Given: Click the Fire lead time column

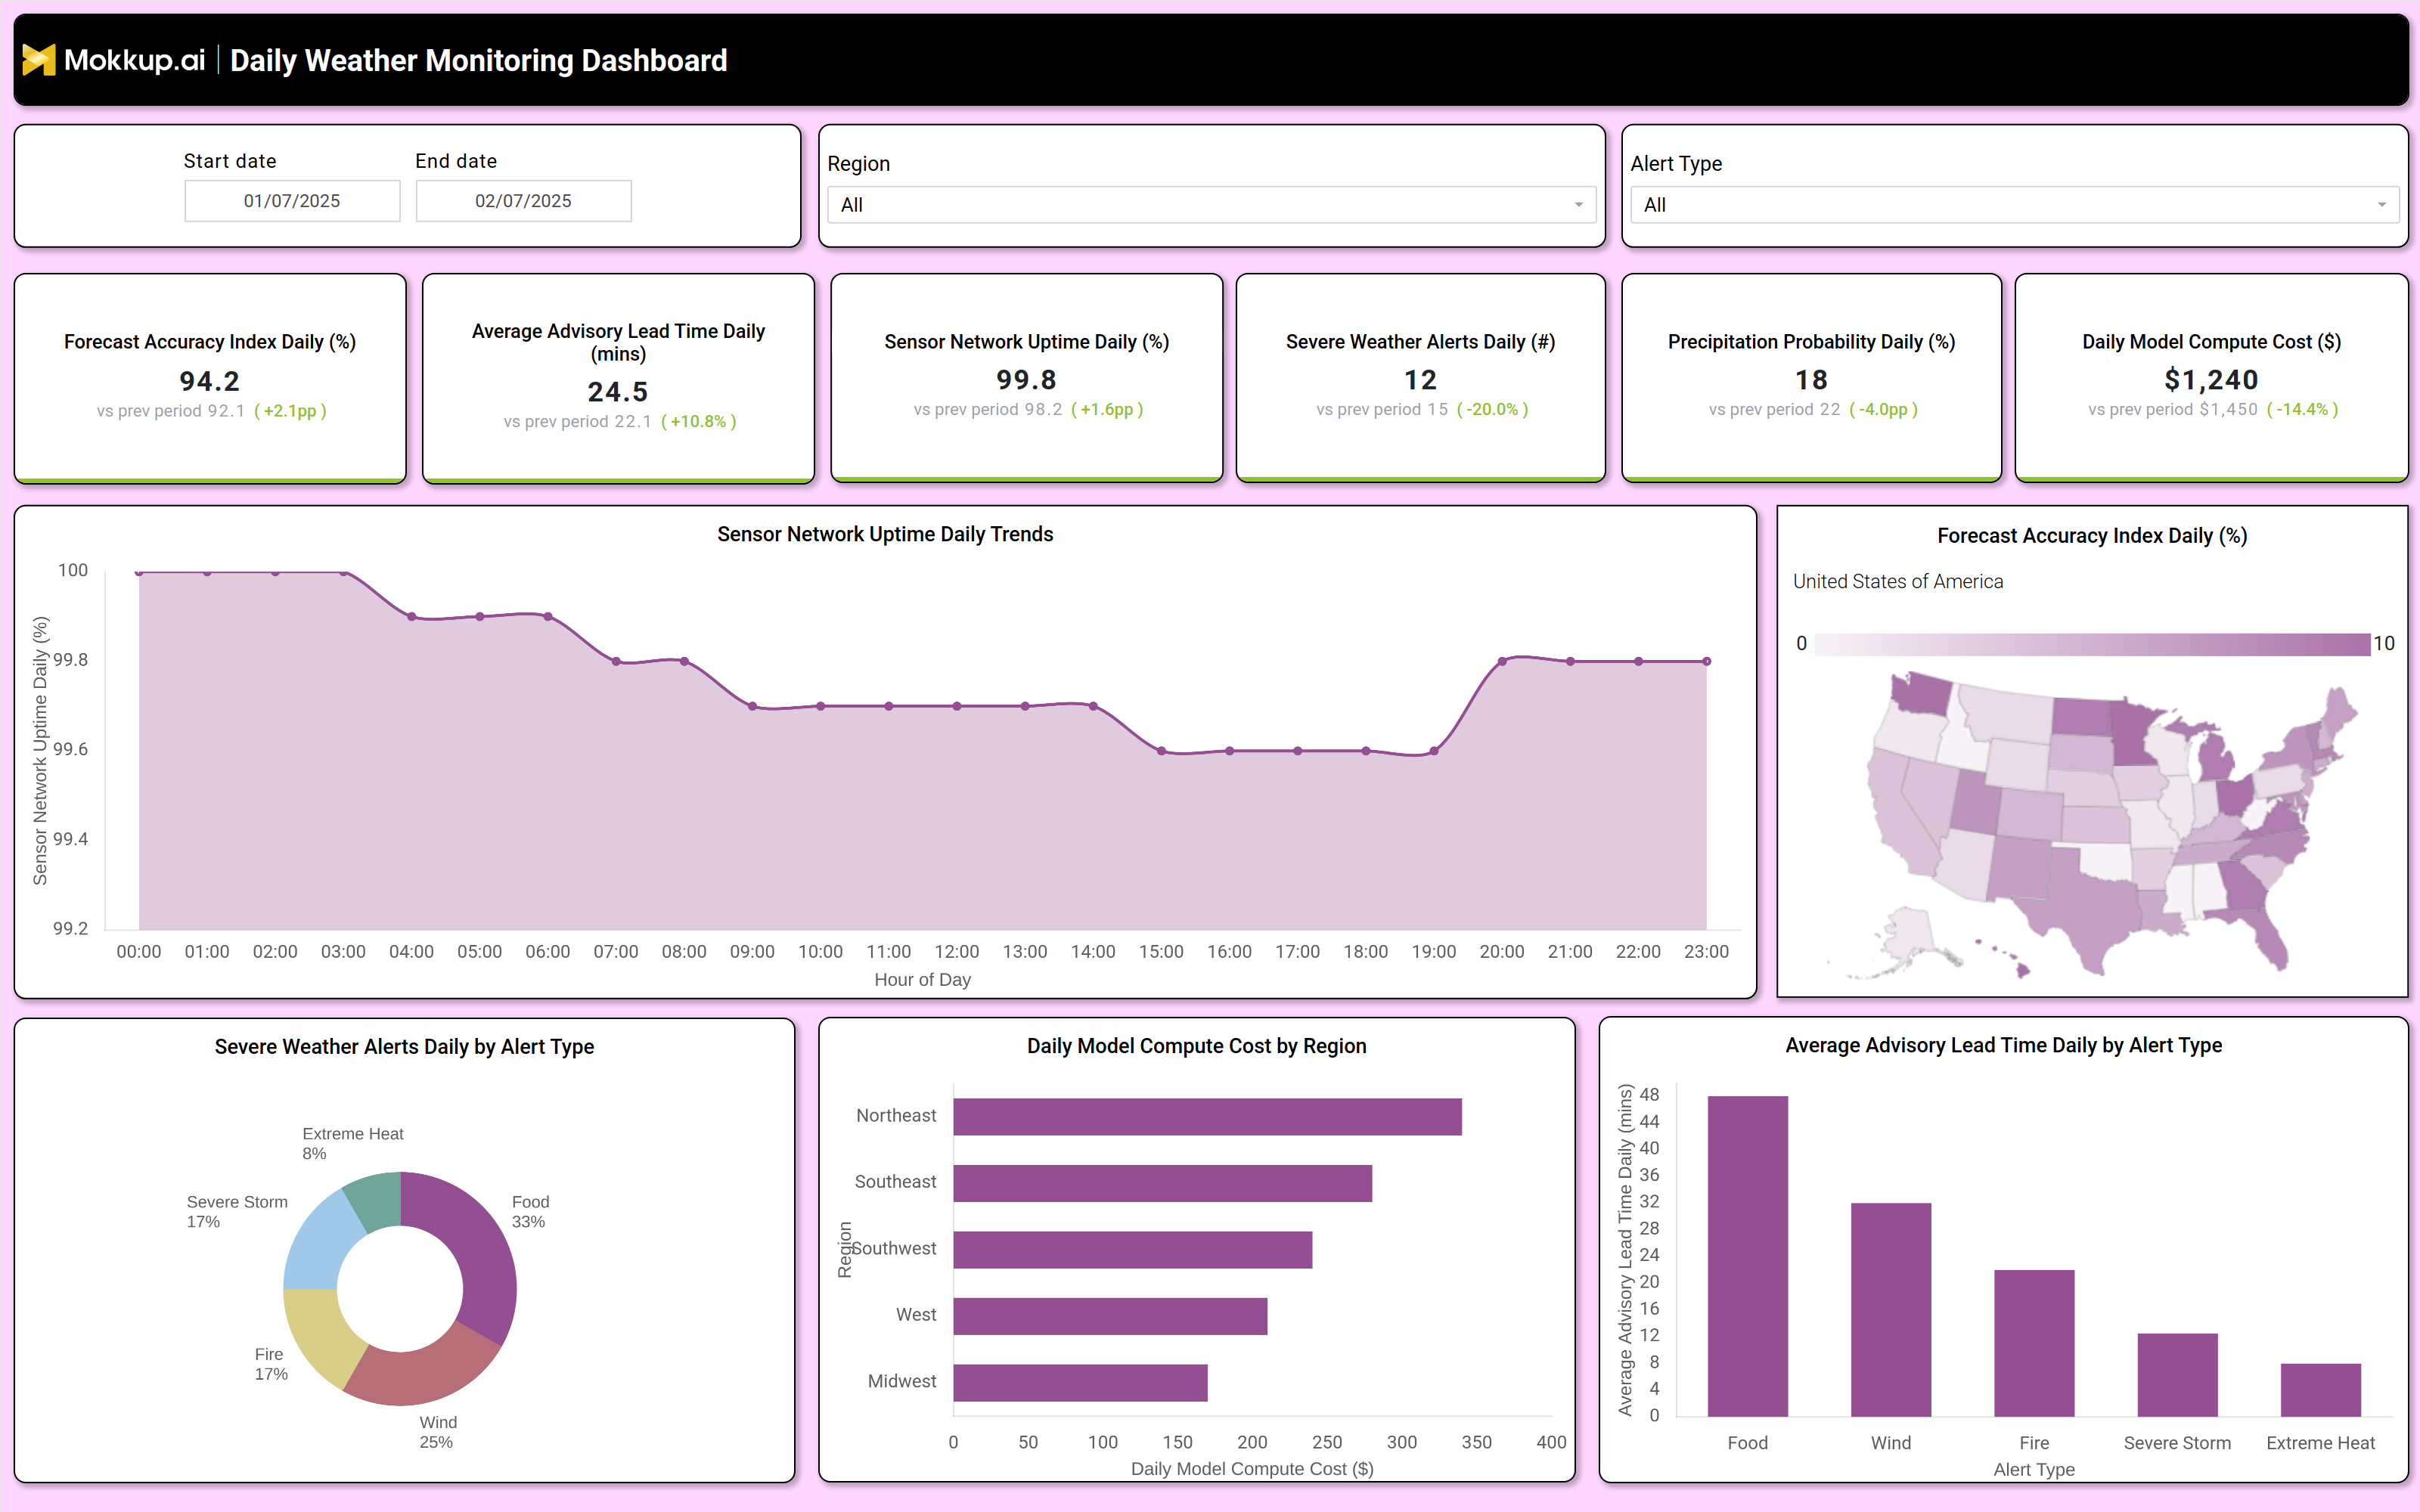Looking at the screenshot, I should pyautogui.click(x=2034, y=1343).
